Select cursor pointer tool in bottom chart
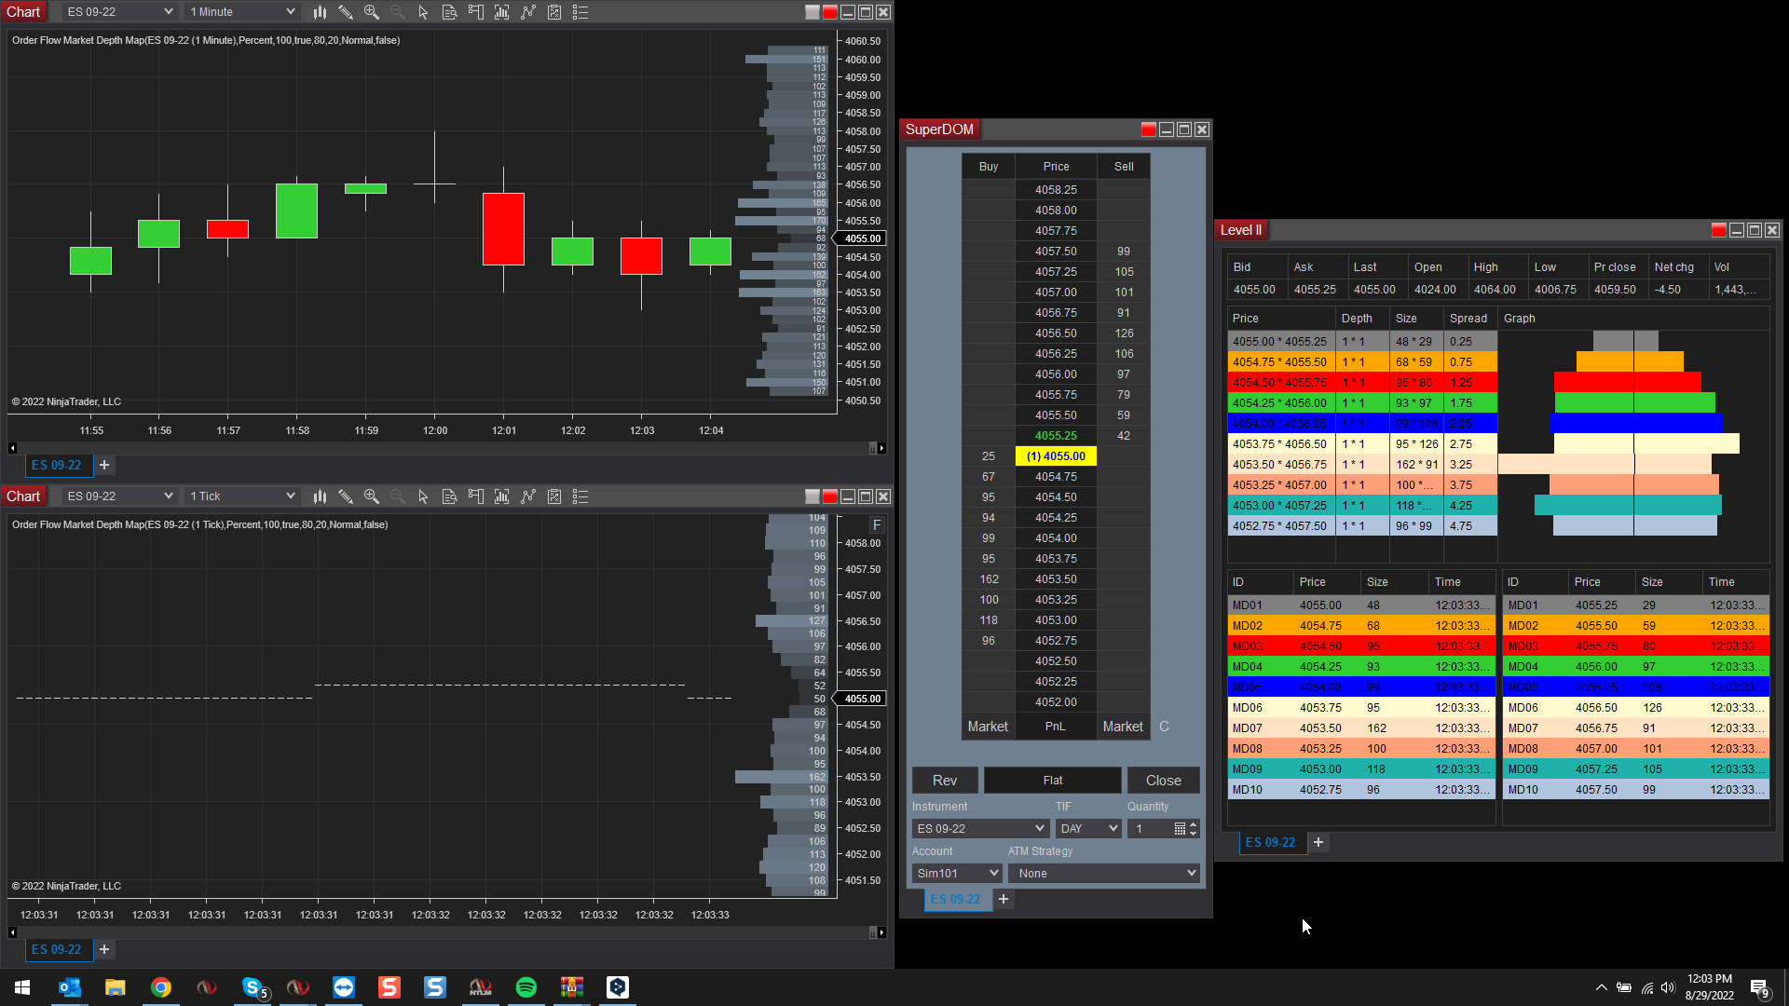1789x1006 pixels. [423, 496]
